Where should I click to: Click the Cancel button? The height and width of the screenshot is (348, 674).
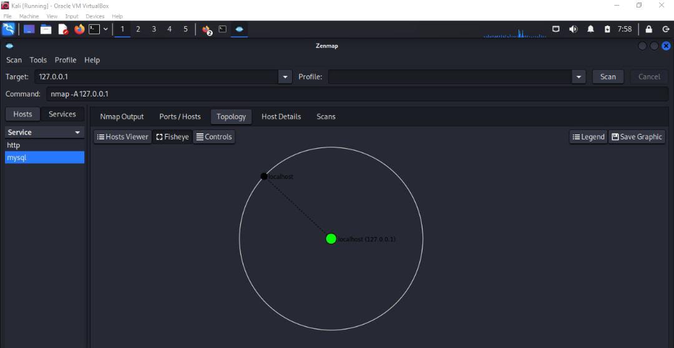click(649, 77)
